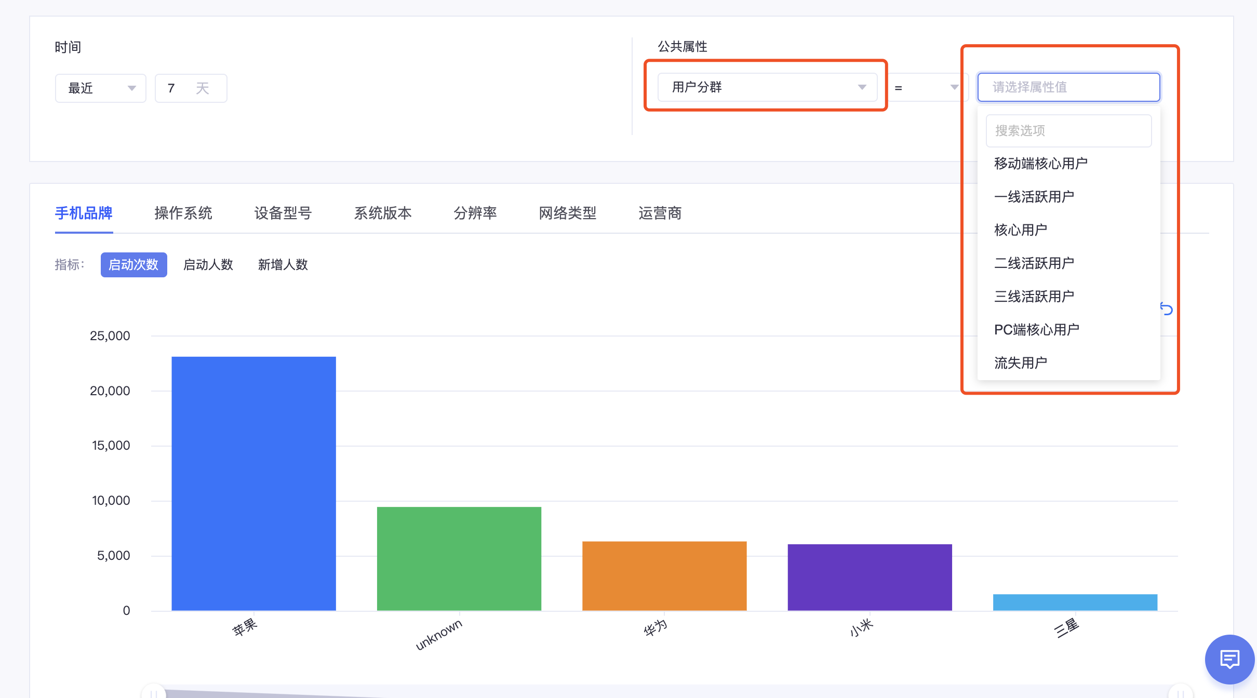
Task: Click the left zoom slider handle
Action: coord(154,692)
